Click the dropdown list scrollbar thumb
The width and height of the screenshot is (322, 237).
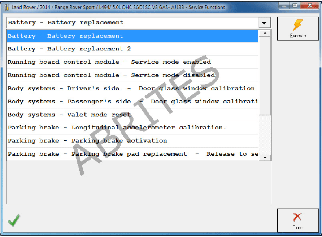(265, 76)
